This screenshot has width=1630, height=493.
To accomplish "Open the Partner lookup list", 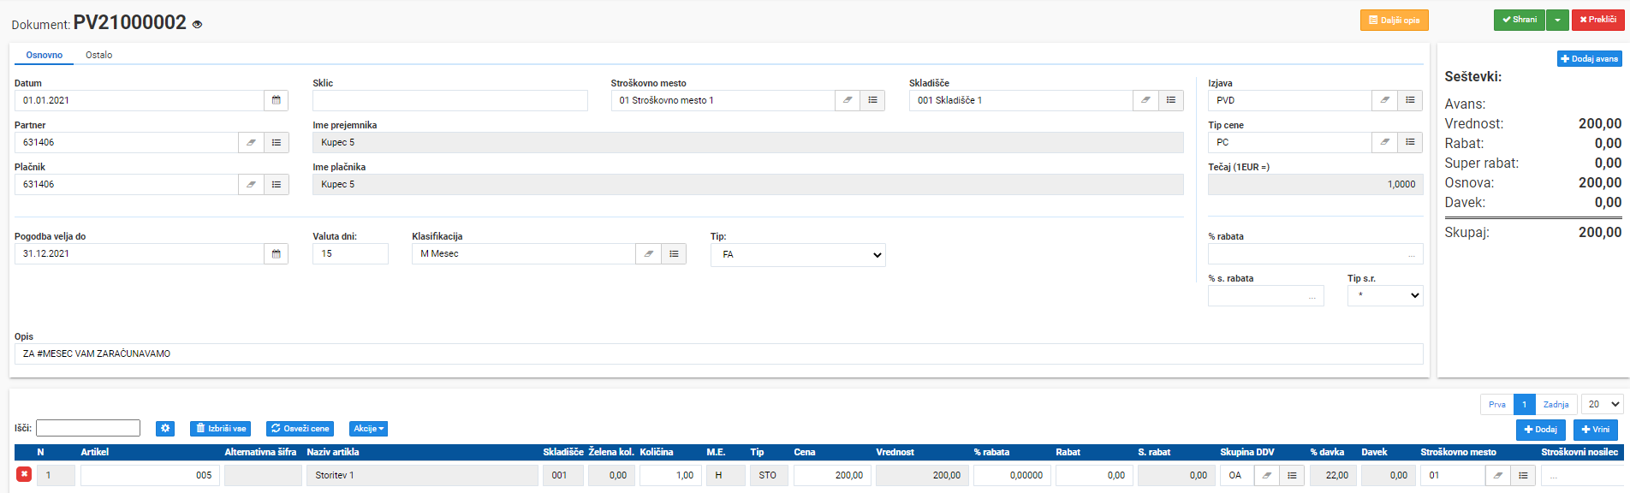I will pos(277,142).
